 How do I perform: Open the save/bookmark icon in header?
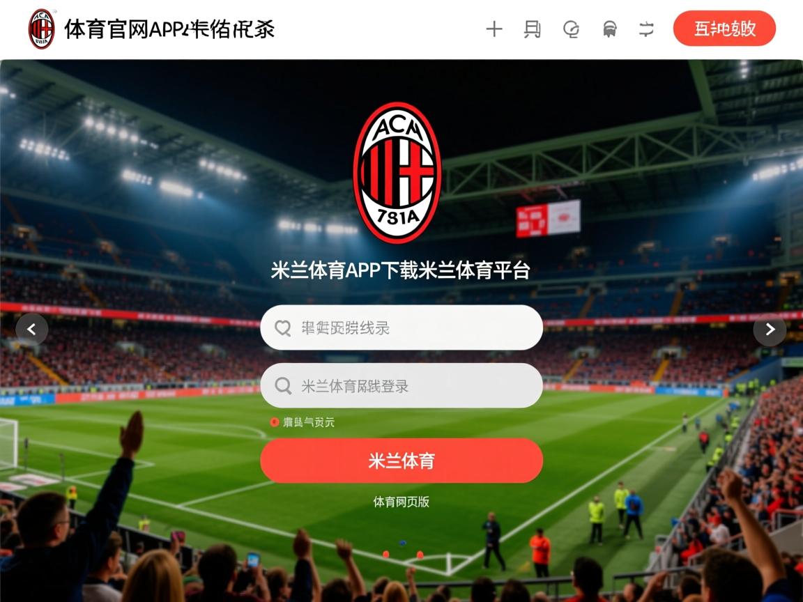point(532,29)
